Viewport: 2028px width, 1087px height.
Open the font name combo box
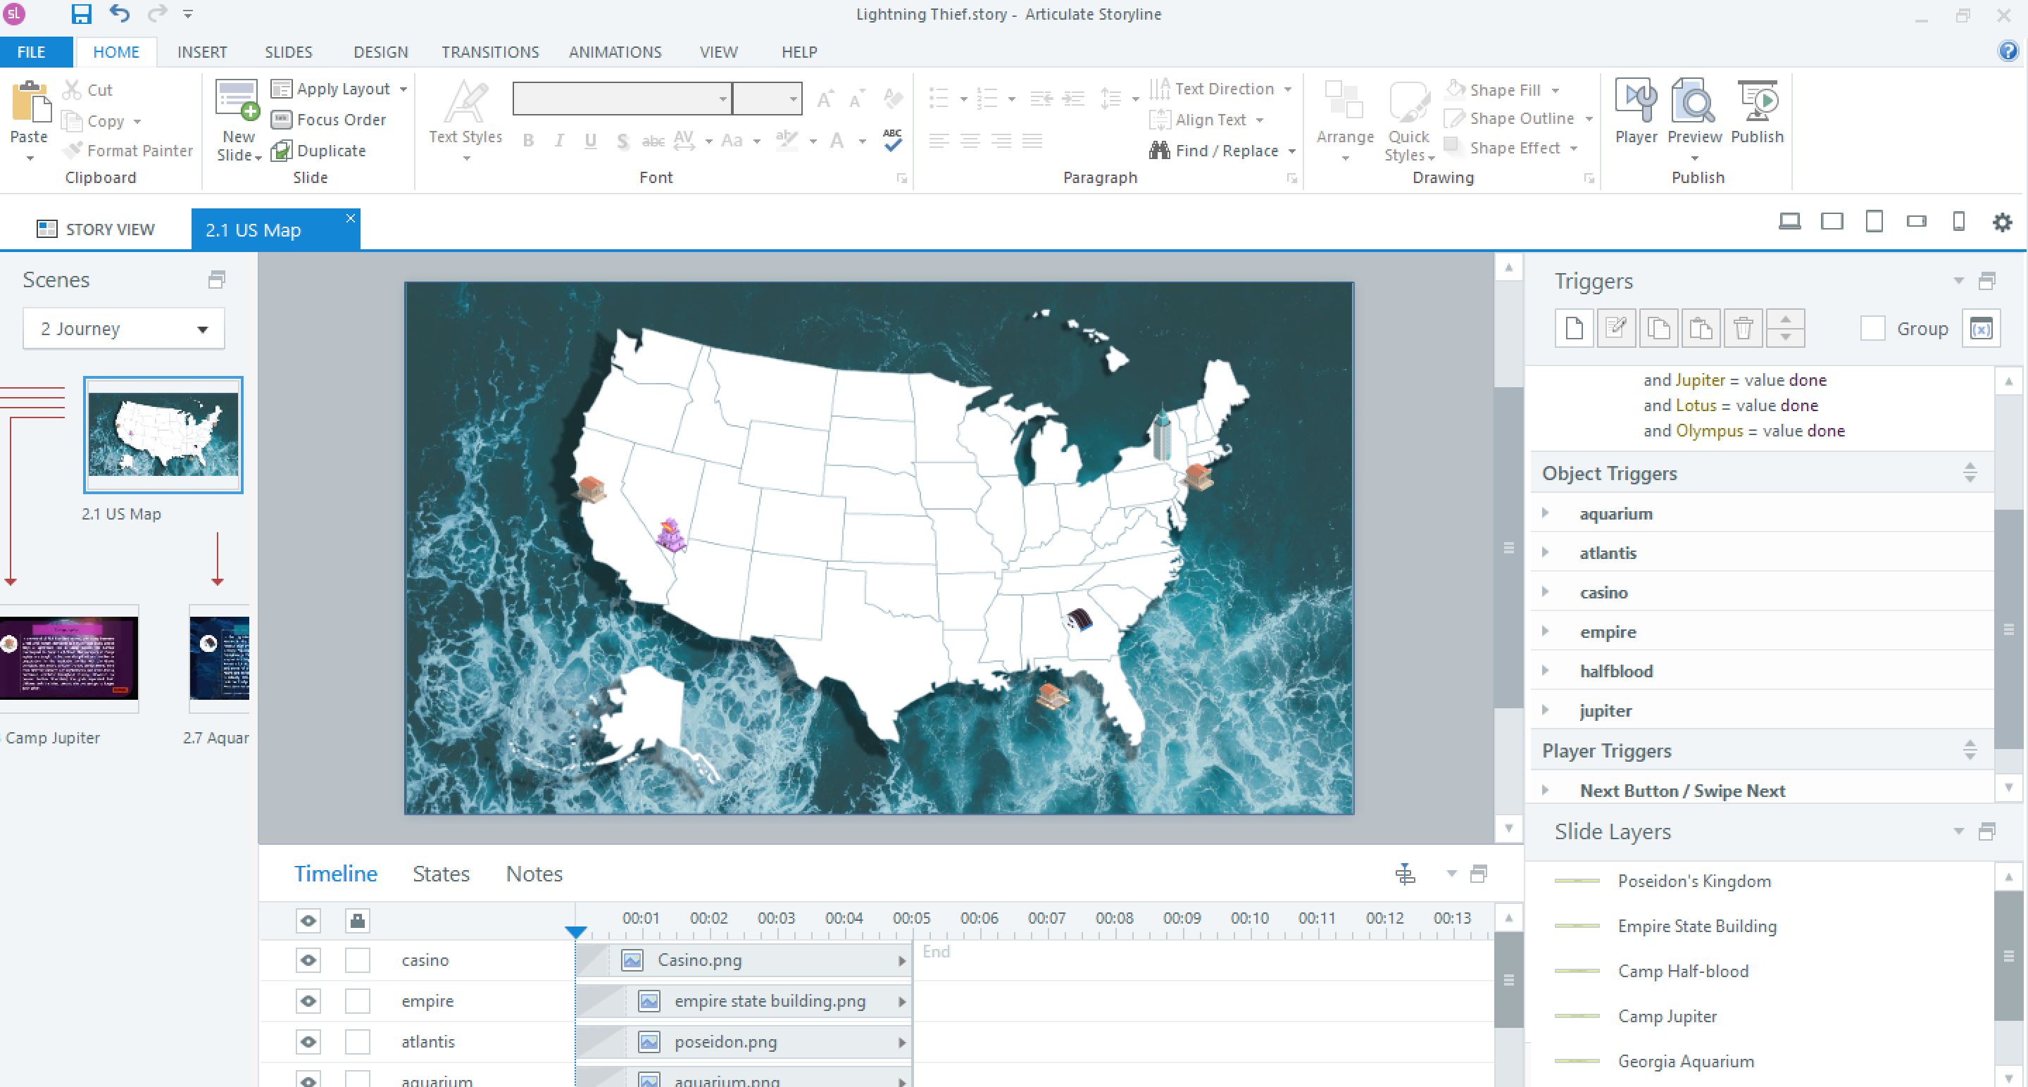[622, 99]
